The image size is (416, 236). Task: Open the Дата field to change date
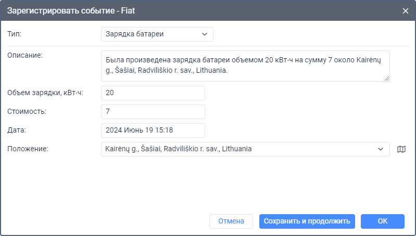tap(153, 130)
